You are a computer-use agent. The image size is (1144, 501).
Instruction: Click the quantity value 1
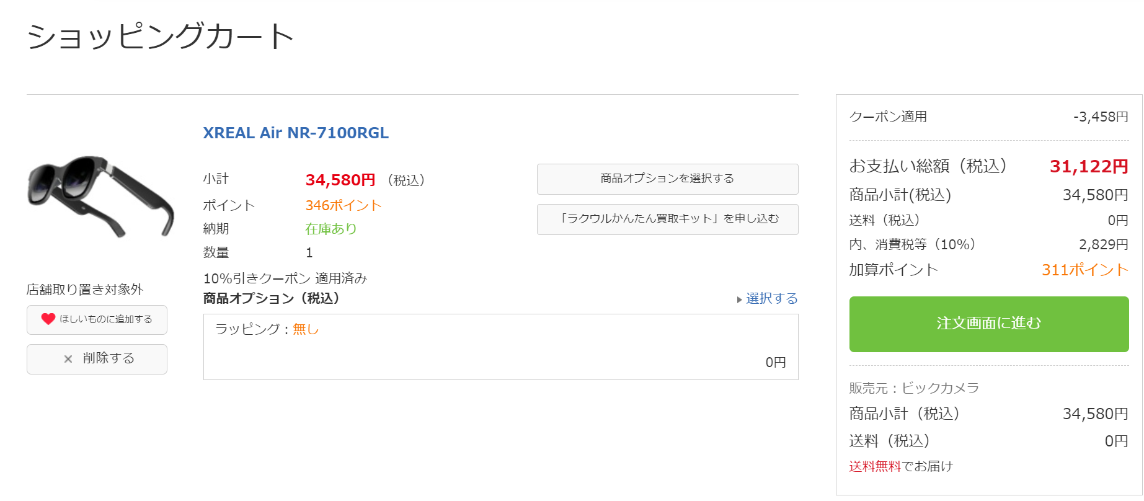click(x=309, y=252)
